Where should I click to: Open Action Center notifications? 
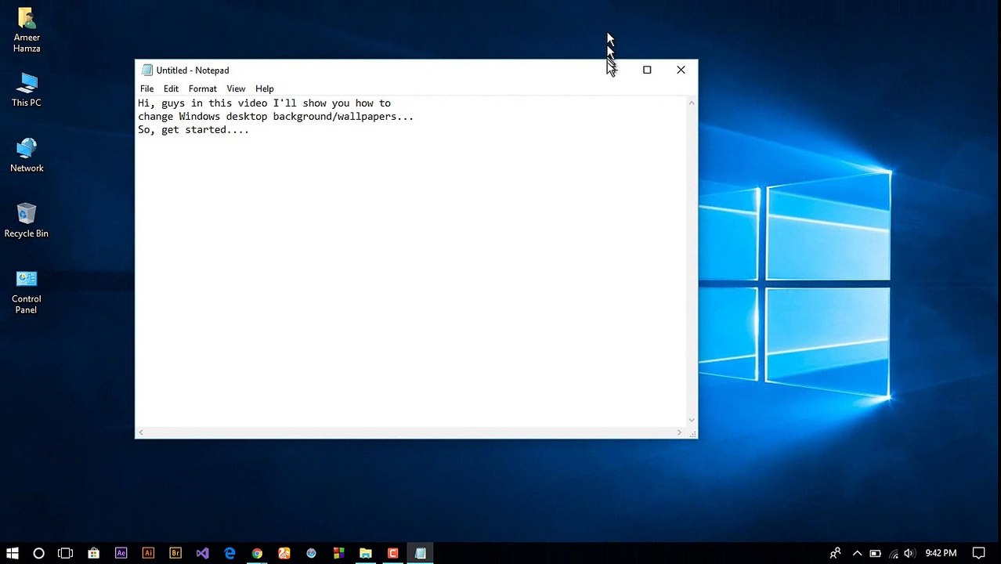tap(978, 553)
